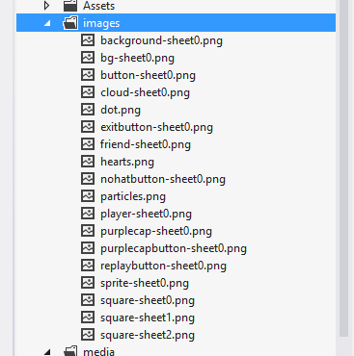Expand the Assets folder arrow
Viewport: 354px width, 356px height.
47,6
